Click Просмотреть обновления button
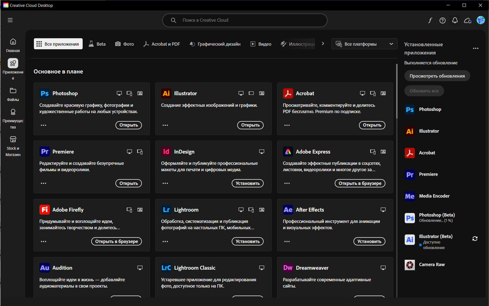The image size is (489, 306). 437,76
